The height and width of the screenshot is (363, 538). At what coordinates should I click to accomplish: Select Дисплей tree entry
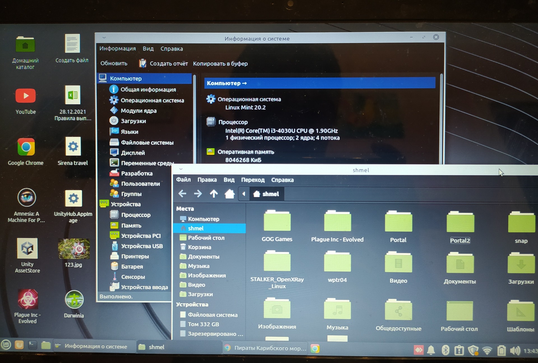[x=127, y=153]
